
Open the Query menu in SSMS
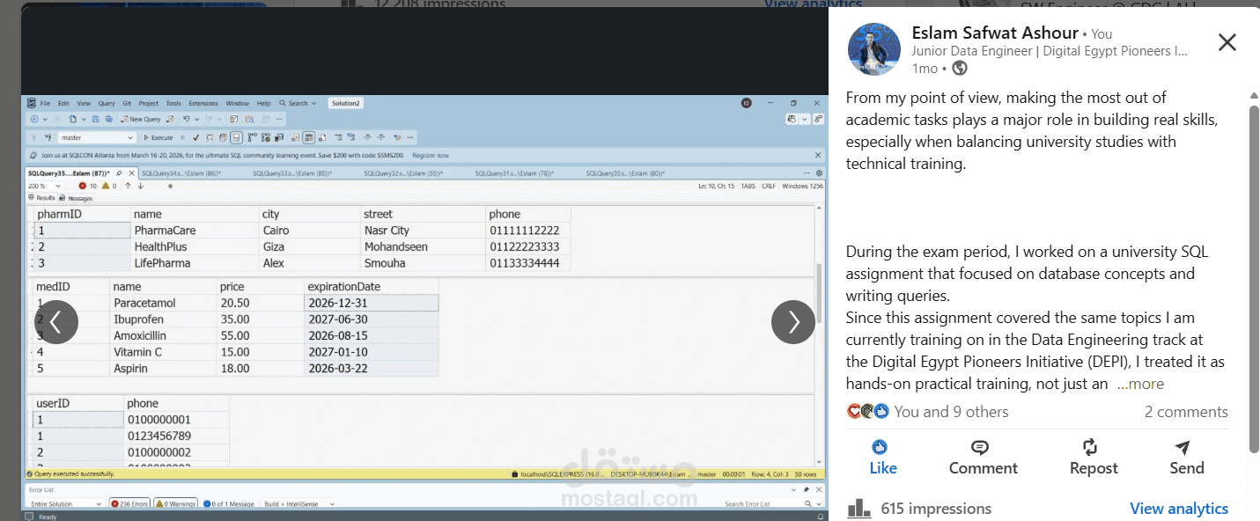107,104
